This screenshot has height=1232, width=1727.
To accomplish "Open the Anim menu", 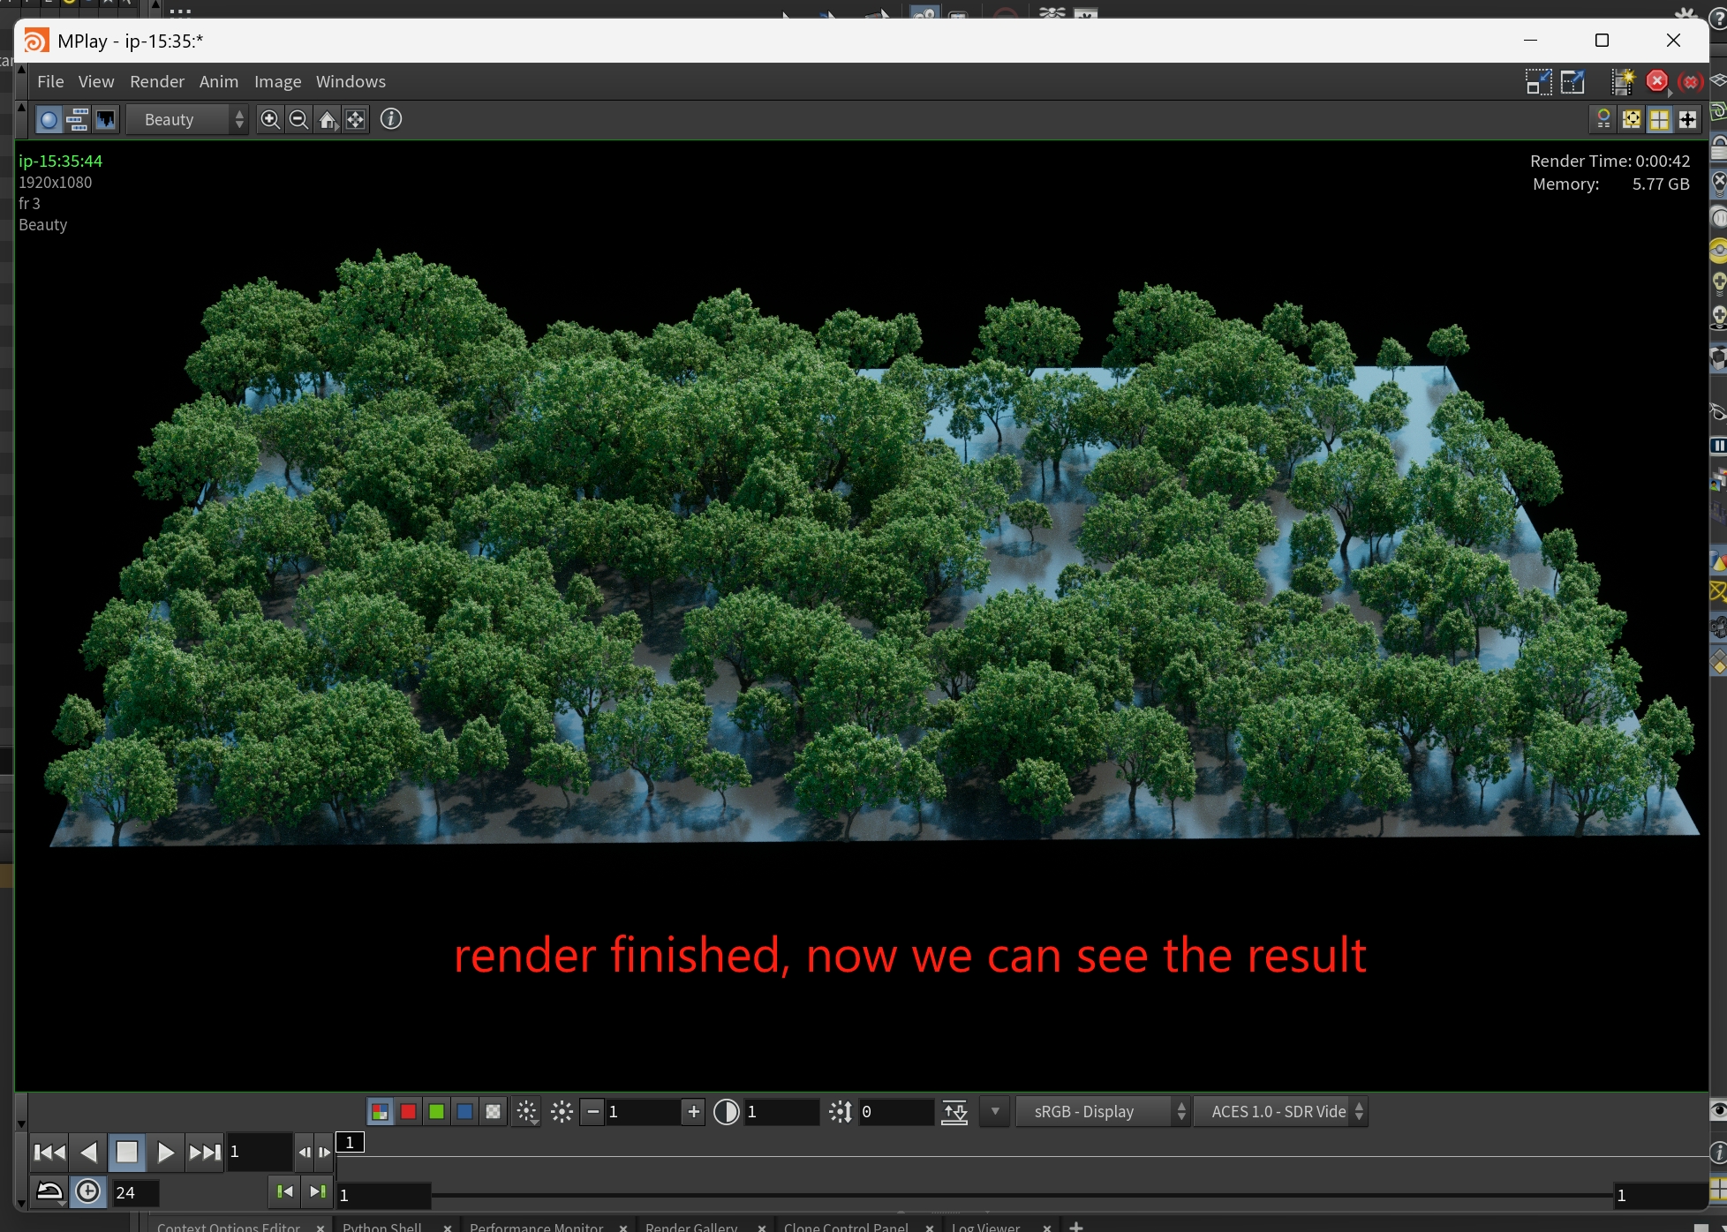I will 218,81.
